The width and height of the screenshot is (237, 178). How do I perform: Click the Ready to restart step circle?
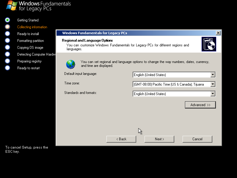point(7,68)
